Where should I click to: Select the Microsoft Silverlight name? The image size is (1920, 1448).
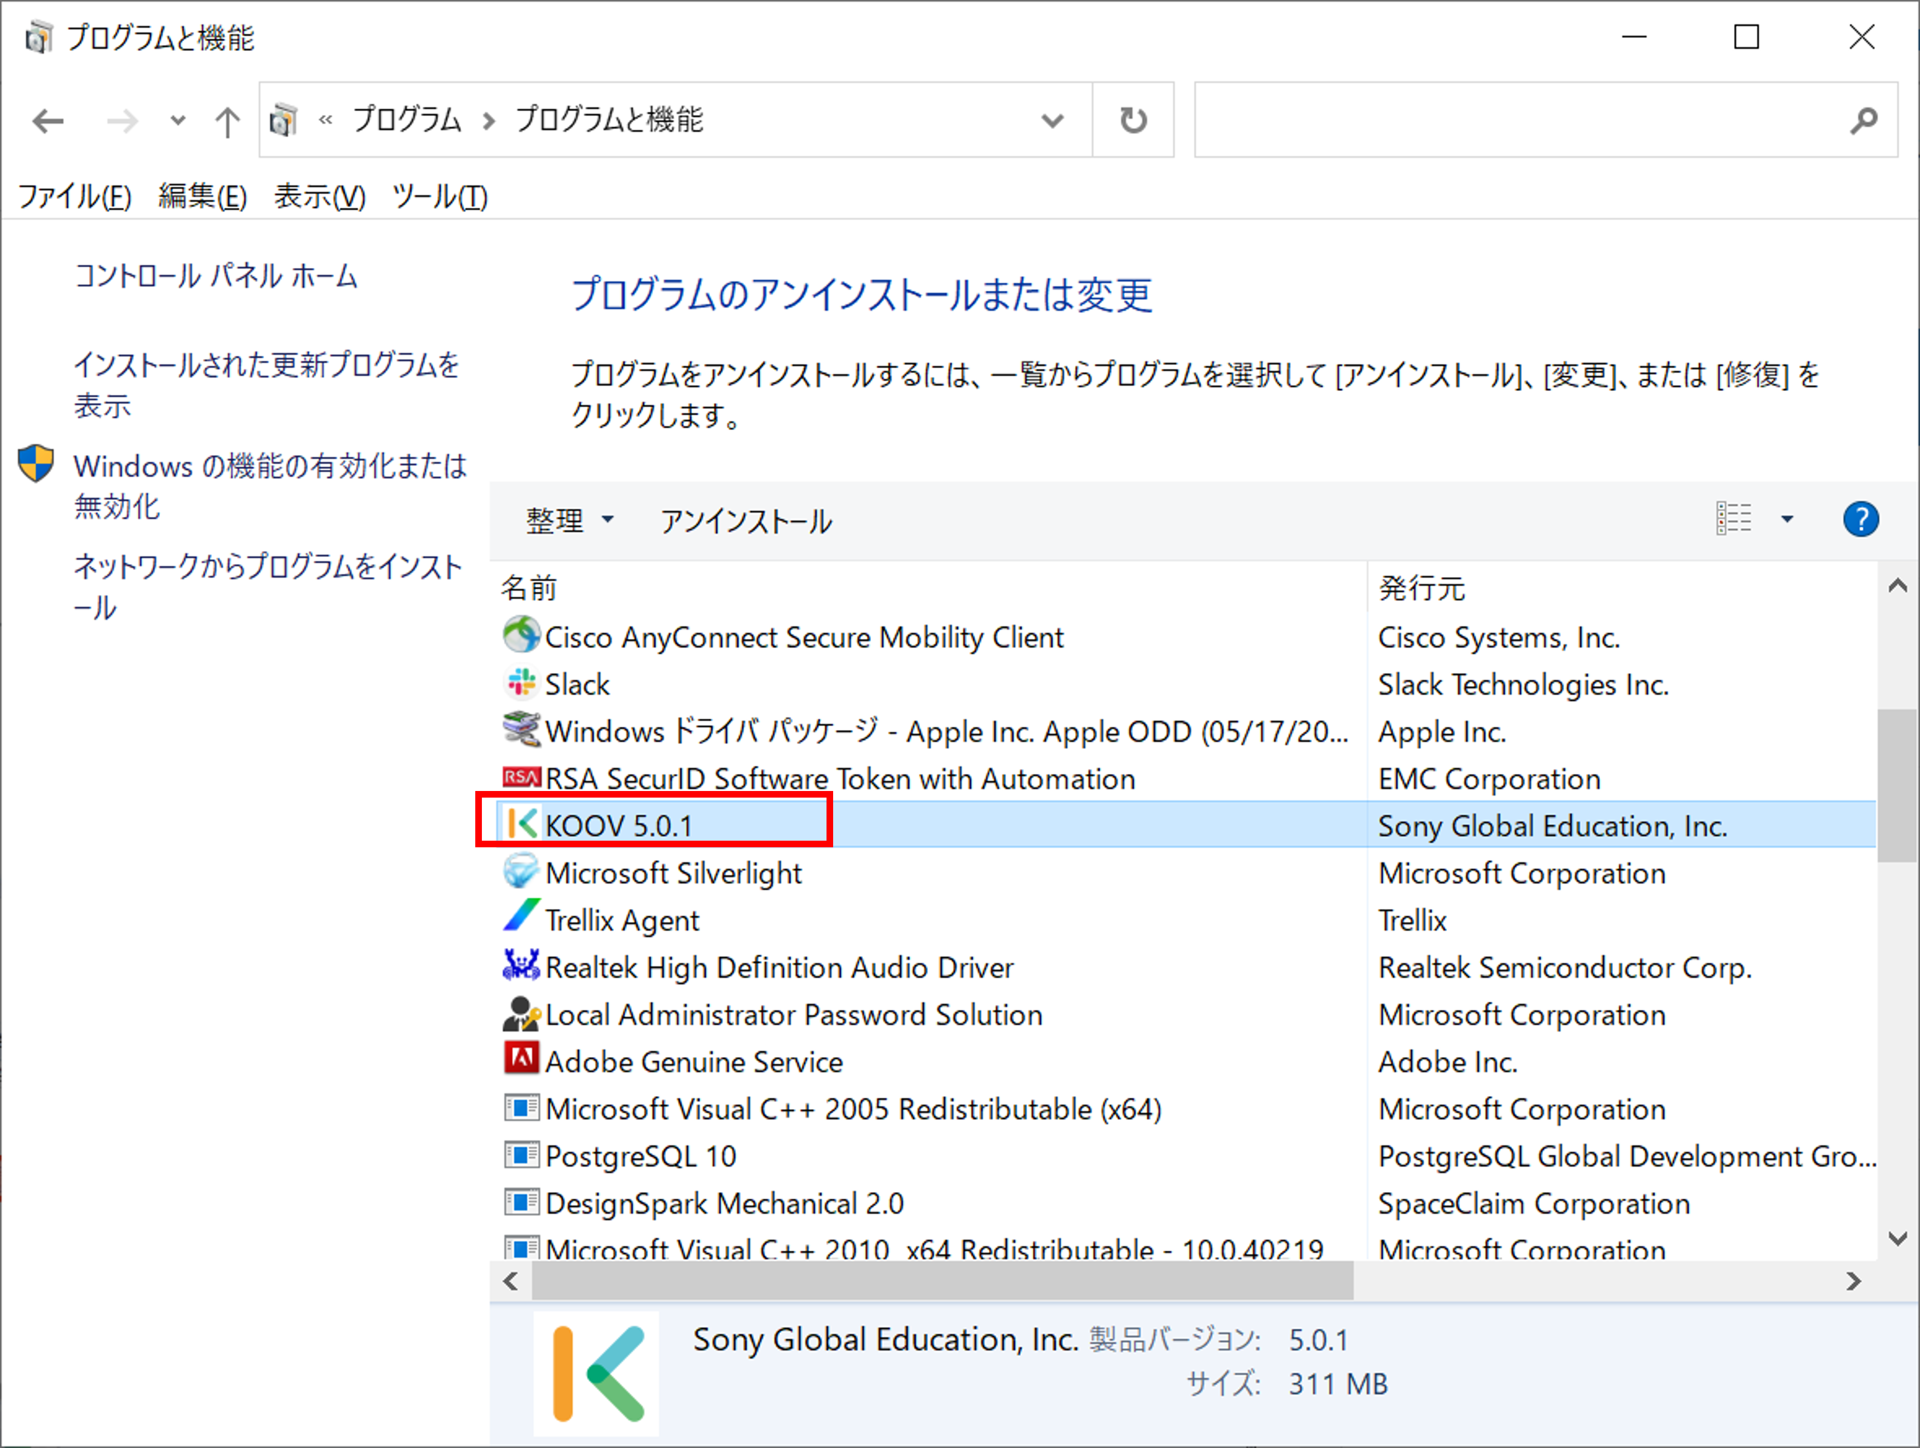674,872
